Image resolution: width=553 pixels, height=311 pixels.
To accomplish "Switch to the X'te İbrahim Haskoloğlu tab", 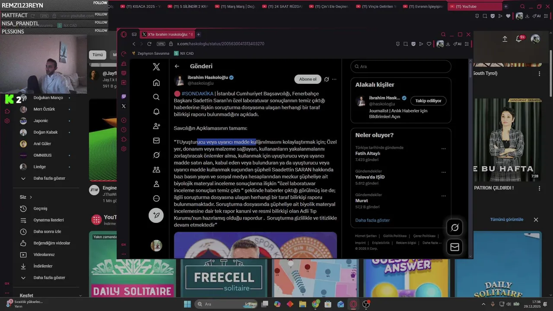I will [x=168, y=35].
